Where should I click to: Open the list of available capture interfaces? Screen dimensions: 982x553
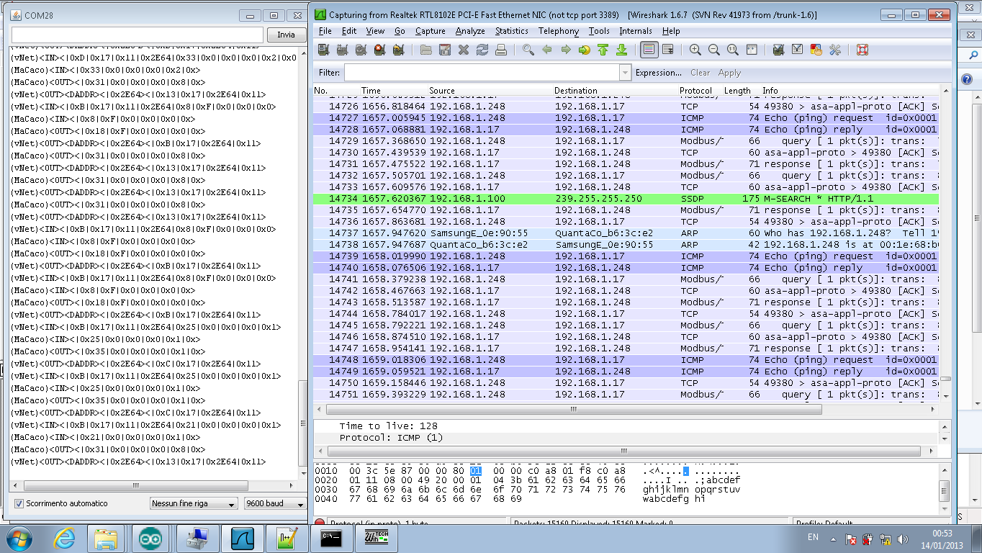tap(325, 50)
